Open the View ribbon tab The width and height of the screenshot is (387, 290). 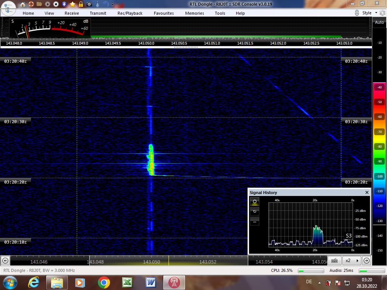click(50, 13)
